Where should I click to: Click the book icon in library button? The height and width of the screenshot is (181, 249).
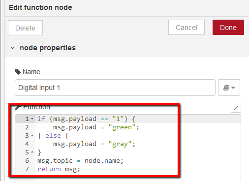[x=226, y=88]
